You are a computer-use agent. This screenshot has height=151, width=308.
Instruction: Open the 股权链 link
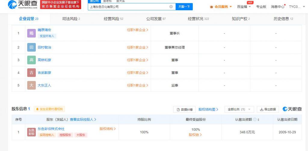196,135
